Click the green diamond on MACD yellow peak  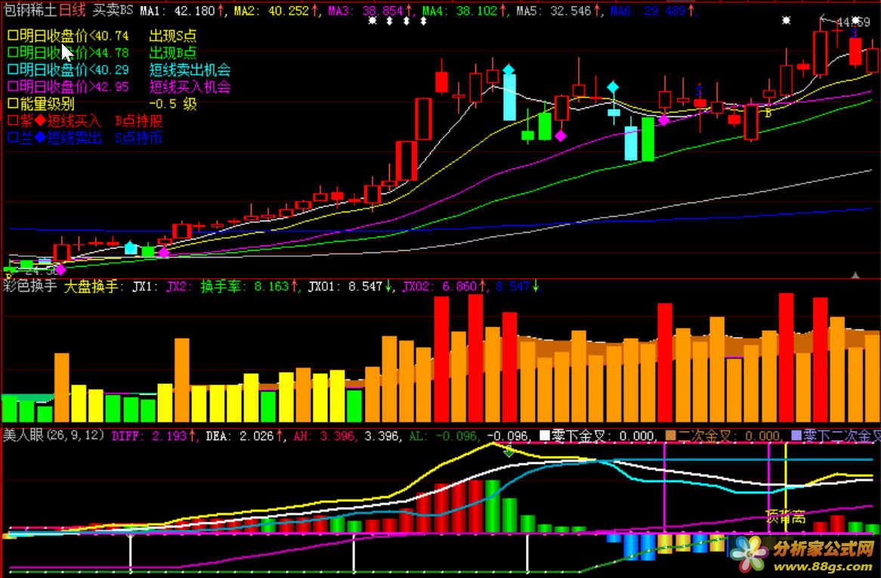click(x=509, y=453)
